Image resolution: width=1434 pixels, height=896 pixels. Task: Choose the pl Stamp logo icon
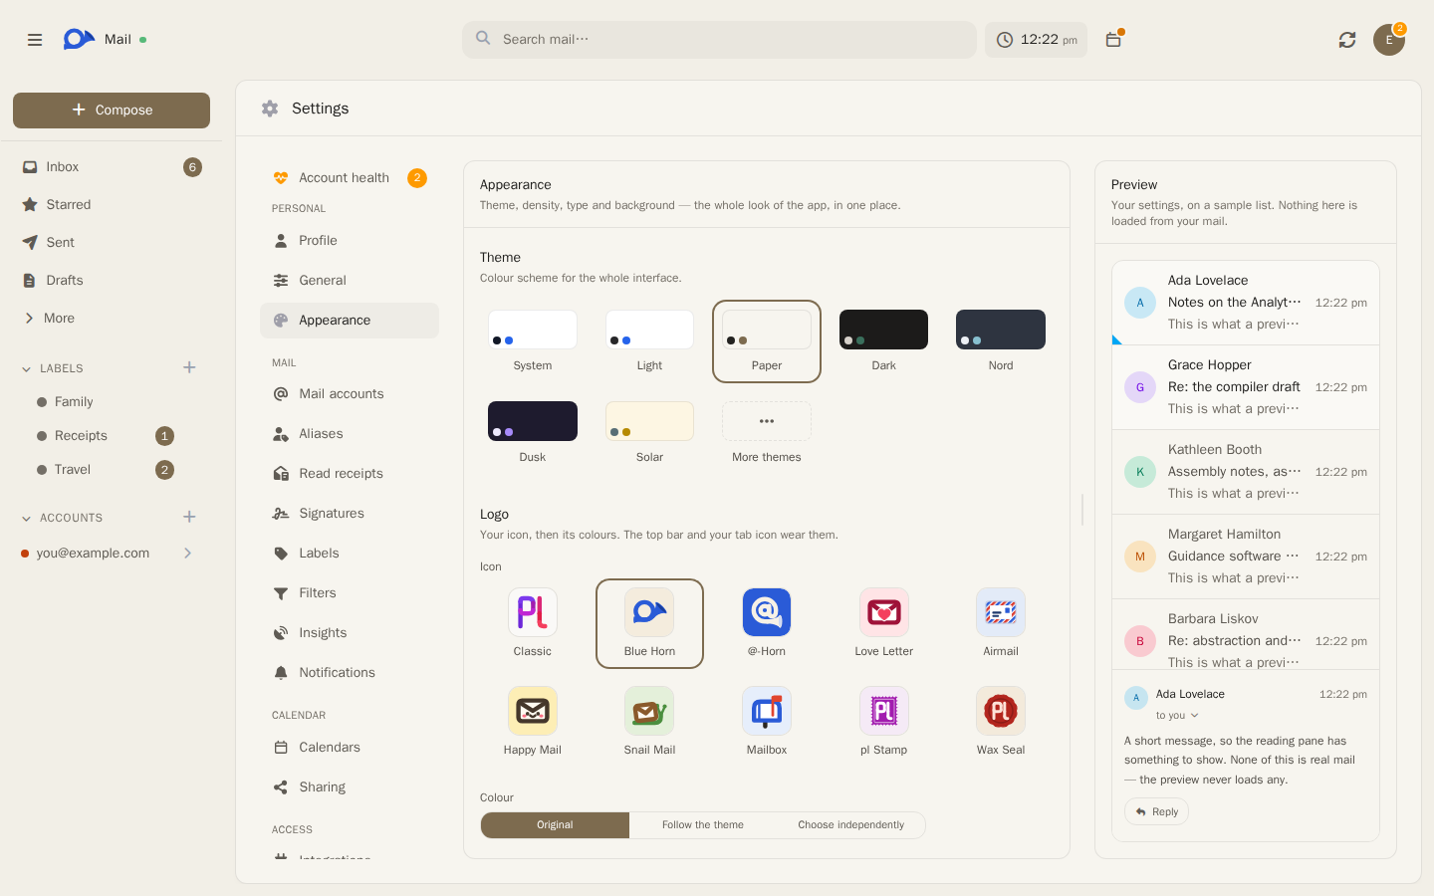click(x=883, y=722)
